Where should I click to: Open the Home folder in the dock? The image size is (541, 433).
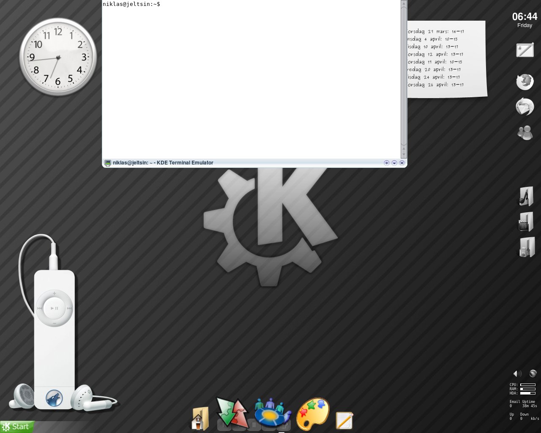pos(200,419)
